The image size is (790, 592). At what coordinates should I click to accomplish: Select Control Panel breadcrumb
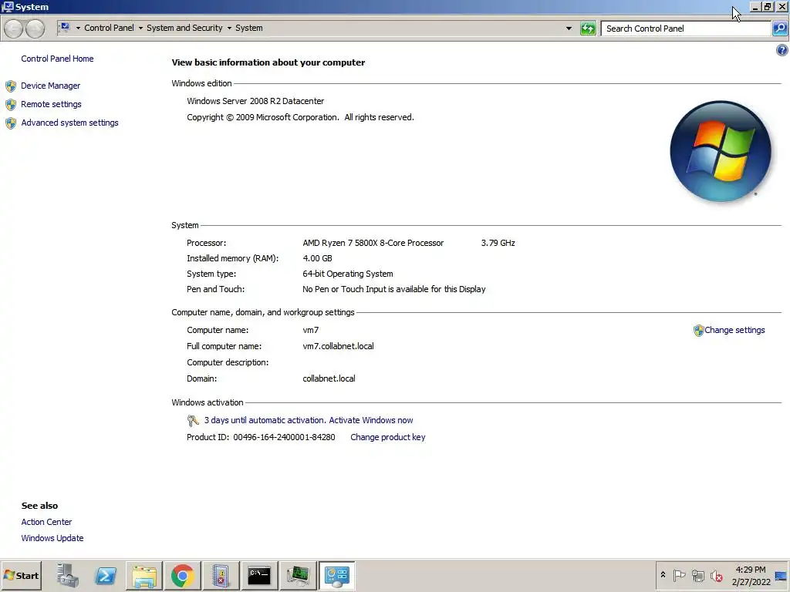(x=109, y=28)
